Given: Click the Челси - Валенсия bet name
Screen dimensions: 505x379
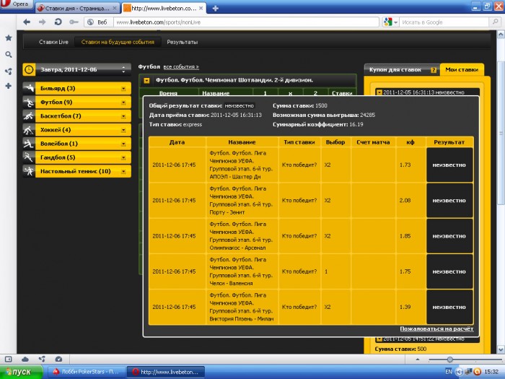Looking at the screenshot, I should point(231,283).
